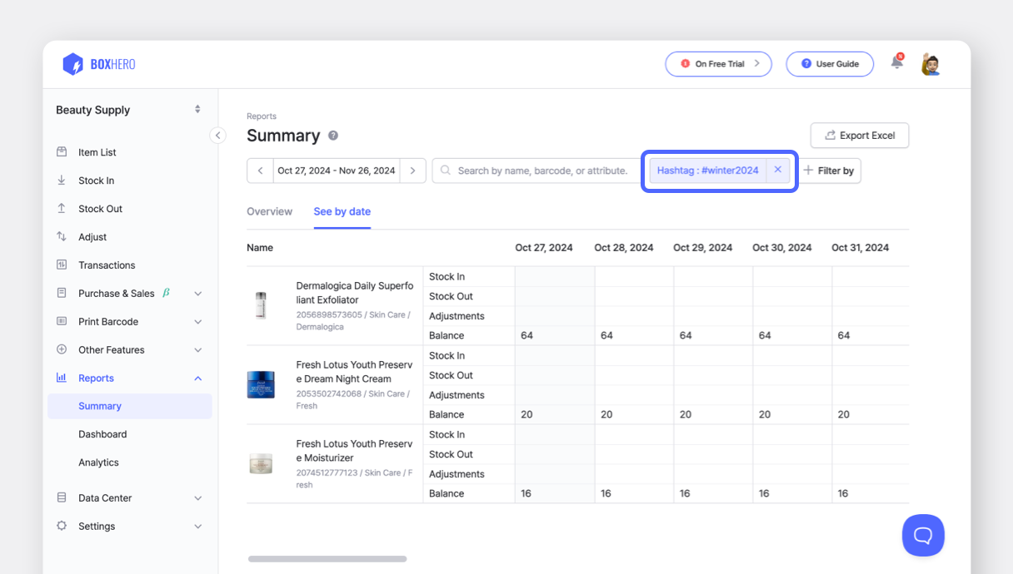This screenshot has width=1013, height=574.
Task: Open the notification bell
Action: click(x=896, y=63)
